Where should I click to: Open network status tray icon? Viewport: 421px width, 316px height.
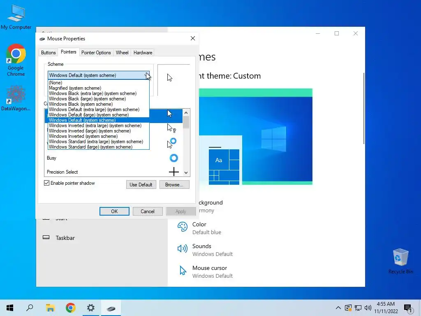click(358, 308)
